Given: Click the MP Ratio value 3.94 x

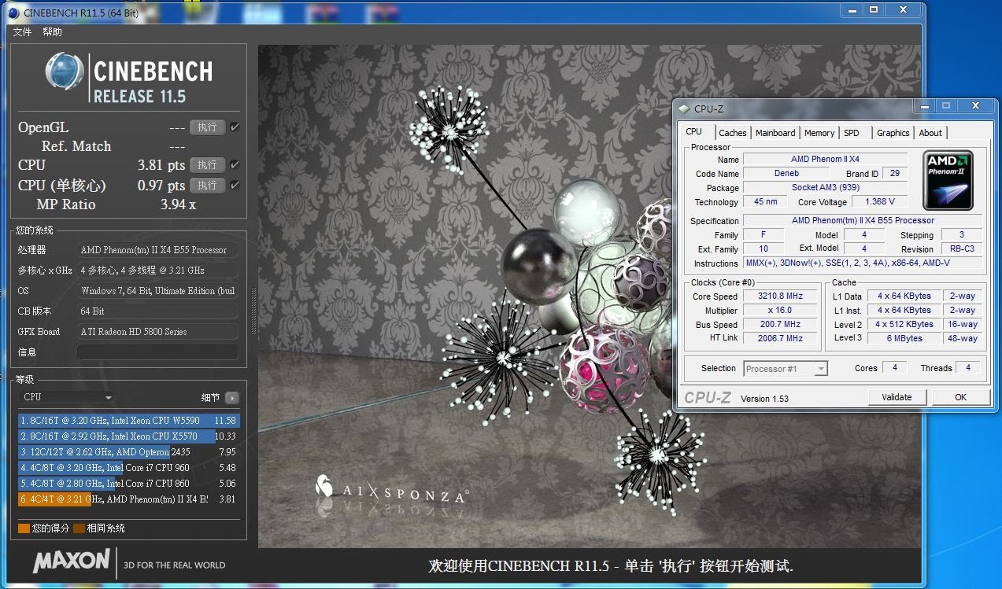Looking at the screenshot, I should (x=178, y=204).
